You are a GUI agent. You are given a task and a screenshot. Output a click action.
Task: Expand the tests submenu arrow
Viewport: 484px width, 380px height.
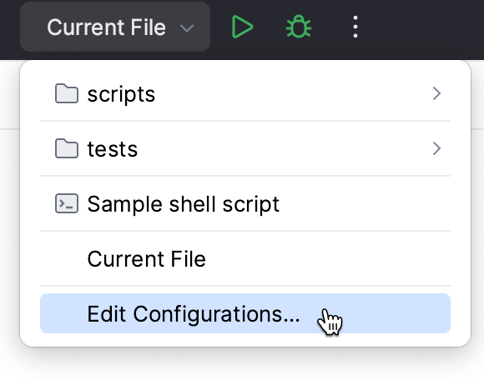[x=436, y=148]
